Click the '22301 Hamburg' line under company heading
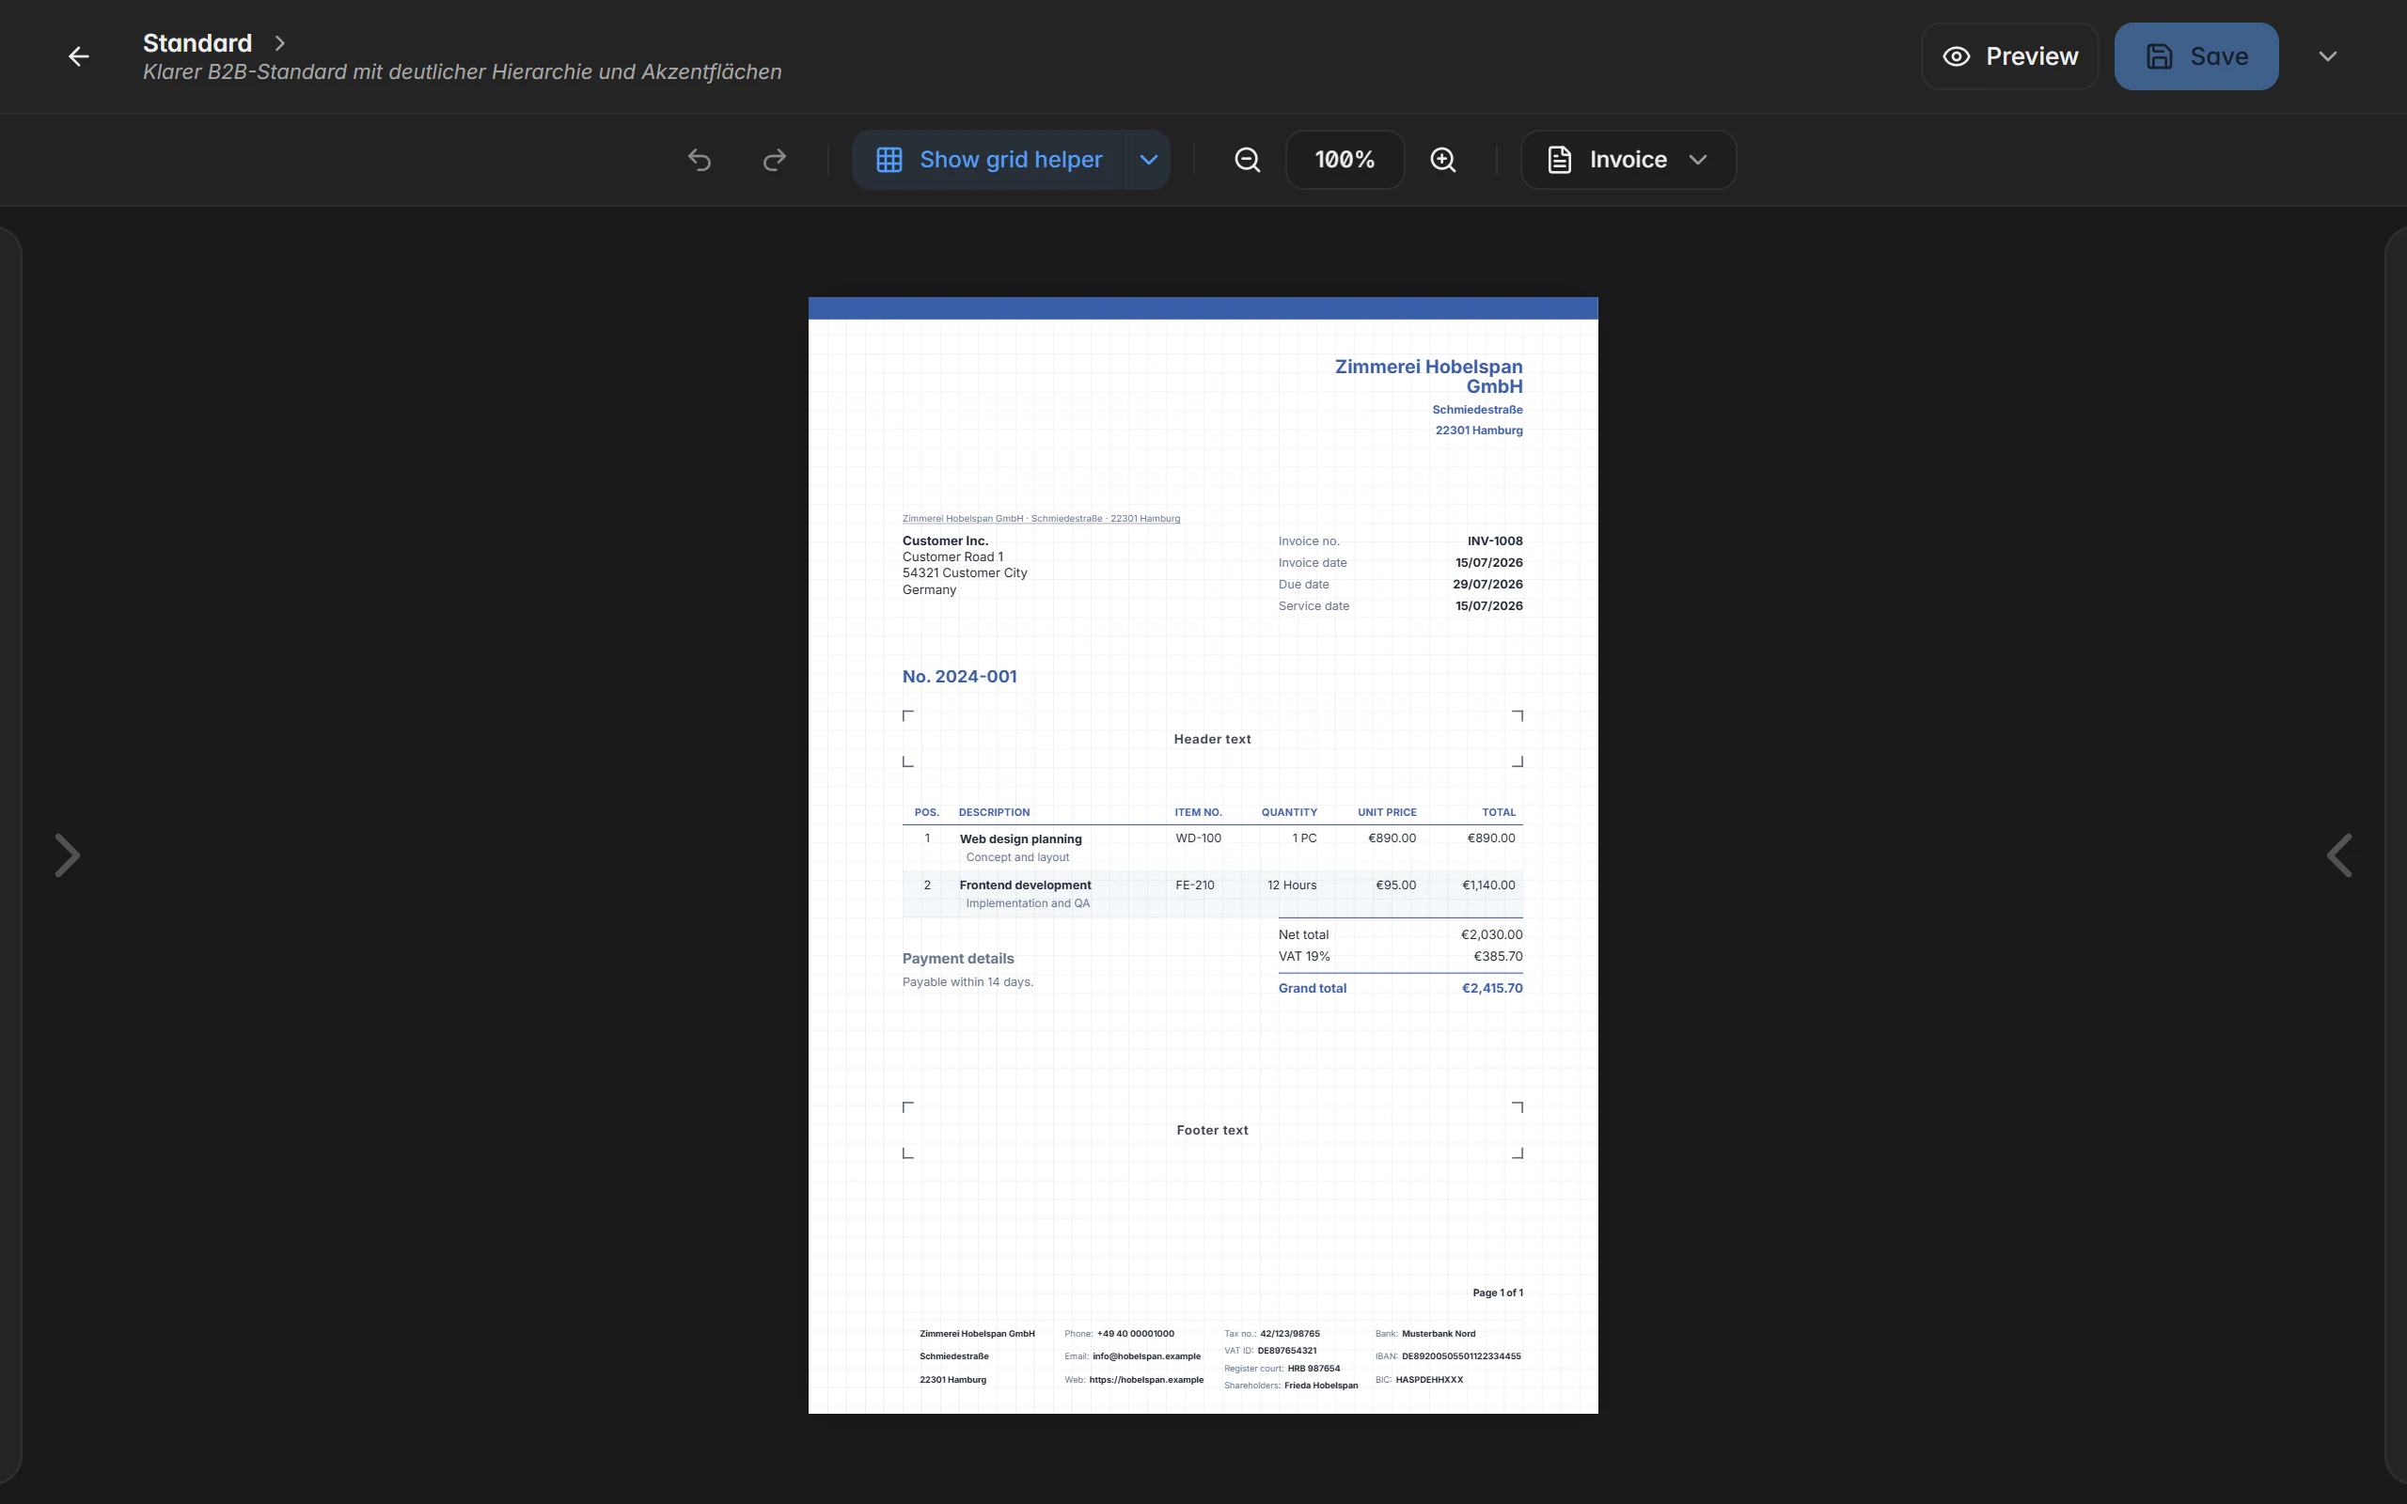The width and height of the screenshot is (2407, 1504). pyautogui.click(x=1478, y=431)
